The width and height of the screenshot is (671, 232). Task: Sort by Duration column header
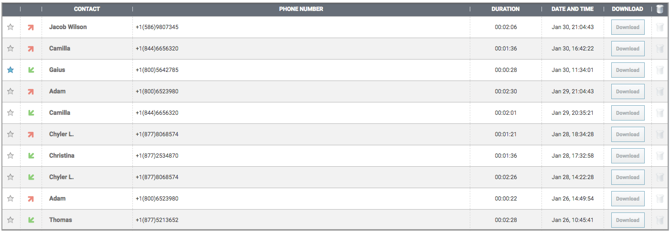pos(505,9)
